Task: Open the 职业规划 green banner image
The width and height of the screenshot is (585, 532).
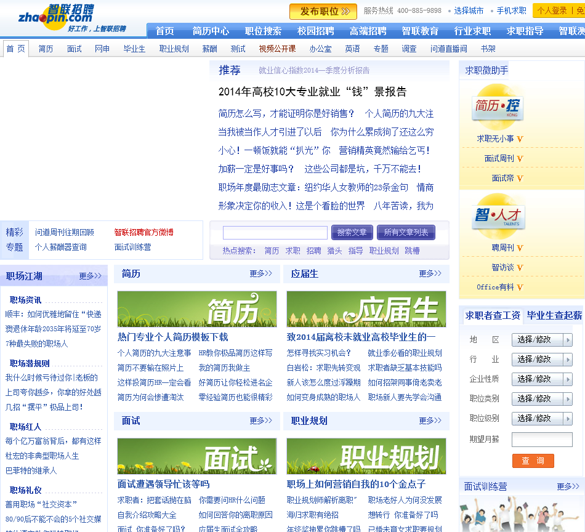Action: pyautogui.click(x=366, y=456)
